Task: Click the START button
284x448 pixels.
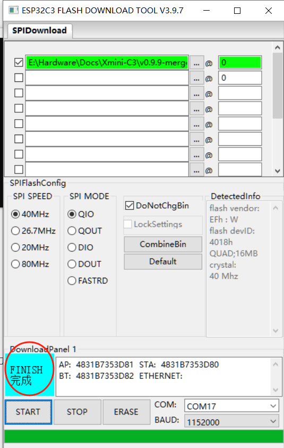Action: click(28, 412)
